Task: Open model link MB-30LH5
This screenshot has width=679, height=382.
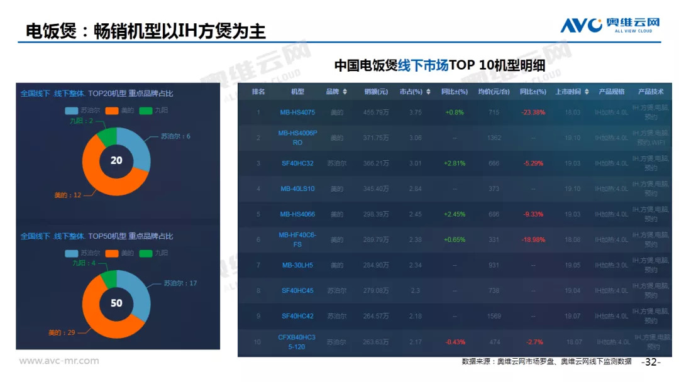Action: tap(297, 265)
